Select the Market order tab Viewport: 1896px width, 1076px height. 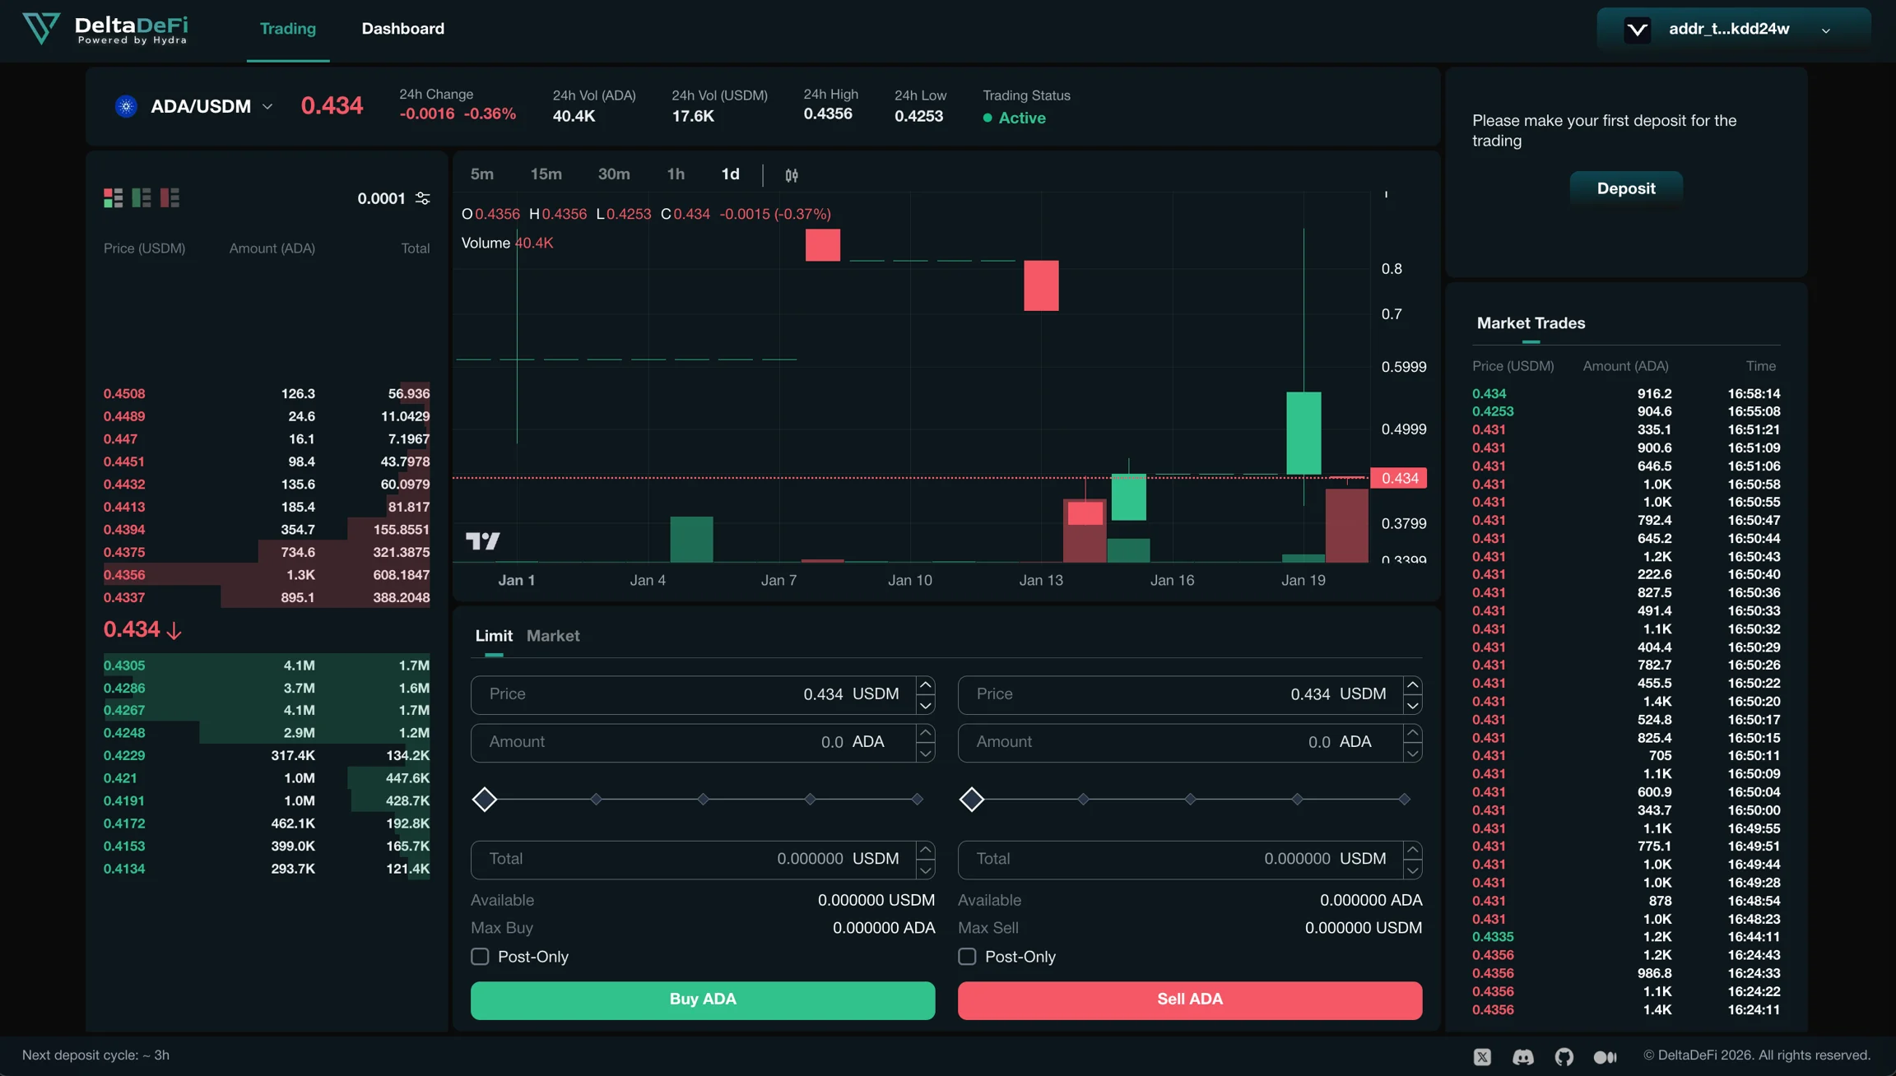click(553, 636)
